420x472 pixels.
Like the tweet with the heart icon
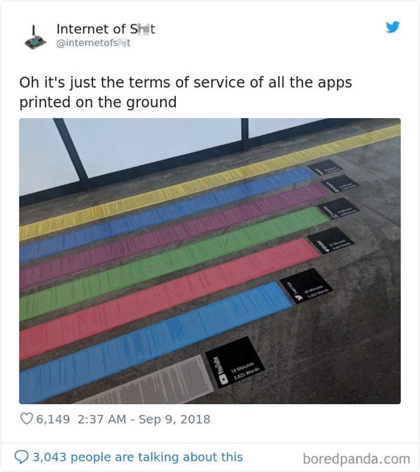click(26, 419)
